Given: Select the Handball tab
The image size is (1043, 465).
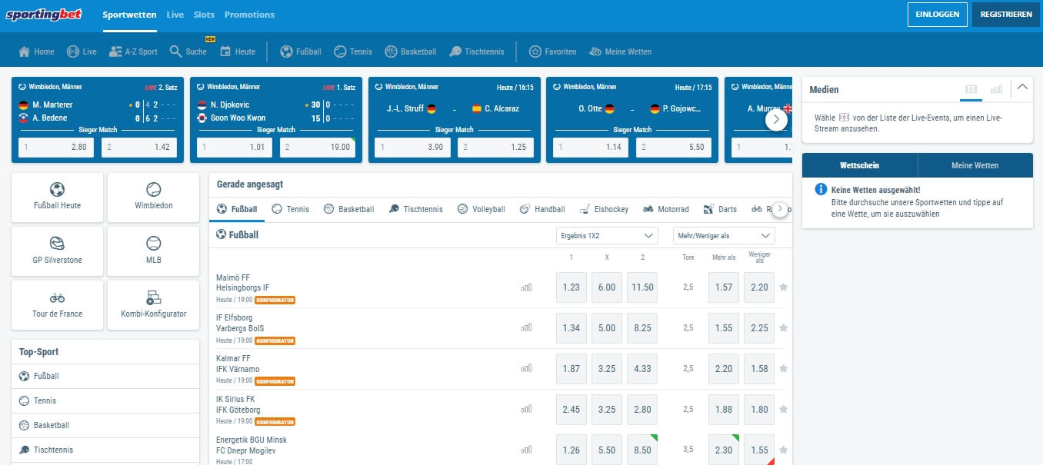Looking at the screenshot, I should pos(542,209).
